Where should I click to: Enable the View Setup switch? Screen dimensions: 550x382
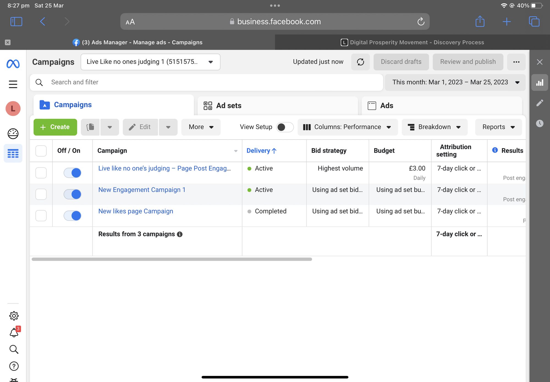pyautogui.click(x=285, y=127)
